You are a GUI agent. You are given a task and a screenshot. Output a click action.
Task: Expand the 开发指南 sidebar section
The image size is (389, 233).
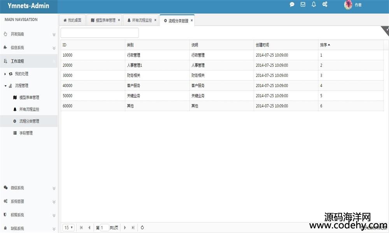pyautogui.click(x=29, y=34)
